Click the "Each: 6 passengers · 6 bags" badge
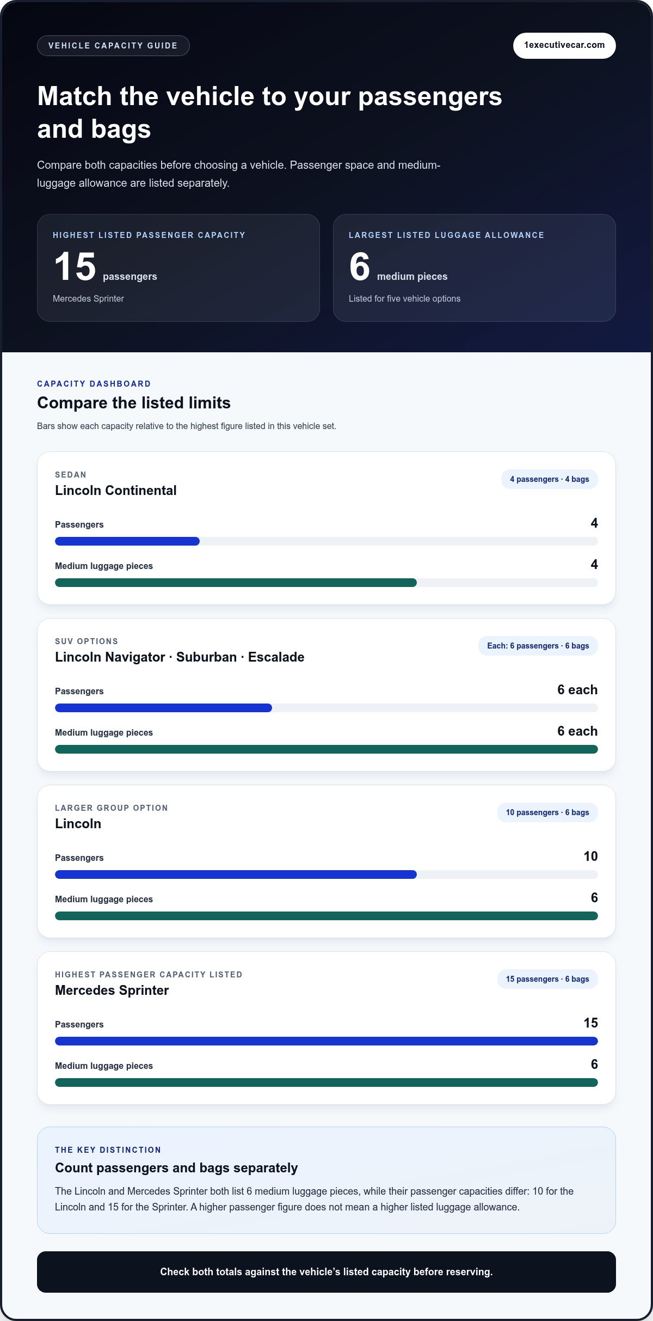Viewport: 653px width, 1321px height. click(538, 646)
